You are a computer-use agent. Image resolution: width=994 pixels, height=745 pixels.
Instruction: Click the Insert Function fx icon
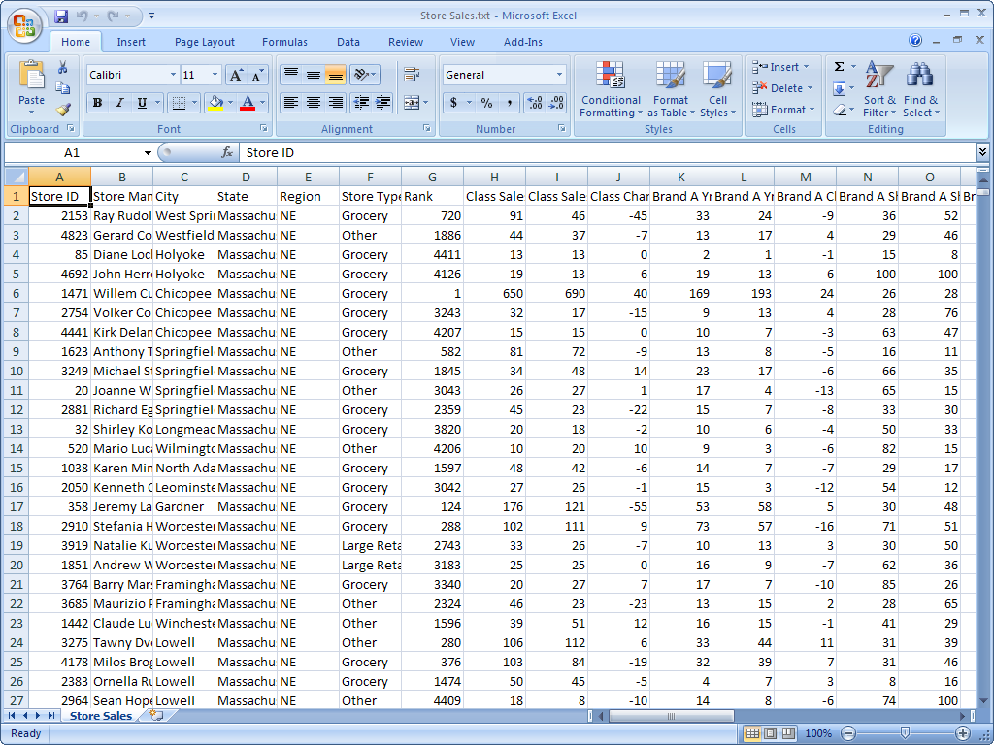[227, 152]
